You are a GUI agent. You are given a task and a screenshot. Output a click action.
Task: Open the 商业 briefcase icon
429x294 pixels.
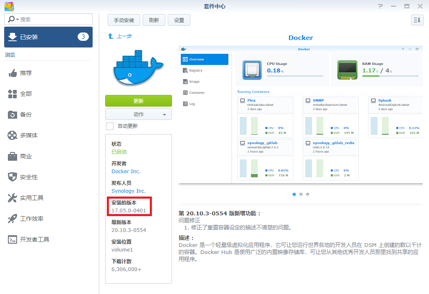13,157
